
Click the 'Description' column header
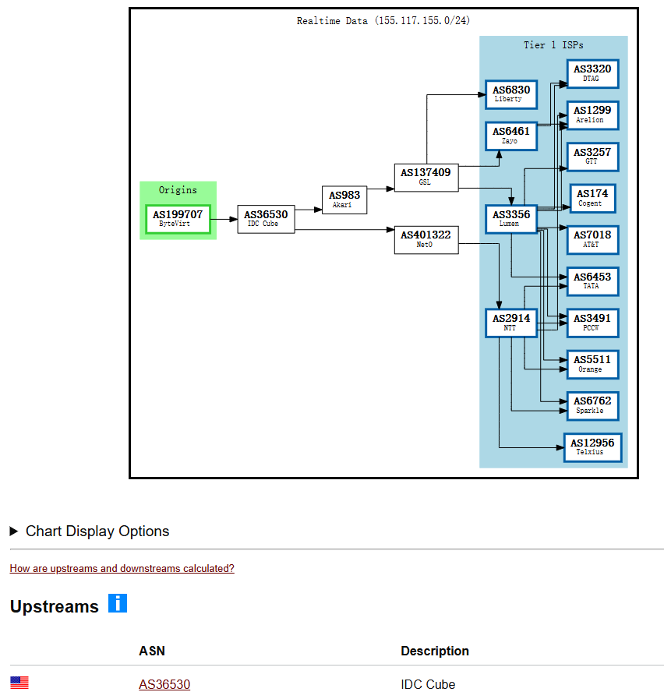pyautogui.click(x=435, y=651)
